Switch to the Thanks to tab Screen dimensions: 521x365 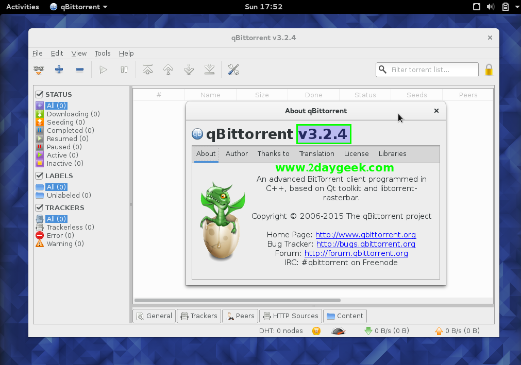(x=274, y=153)
